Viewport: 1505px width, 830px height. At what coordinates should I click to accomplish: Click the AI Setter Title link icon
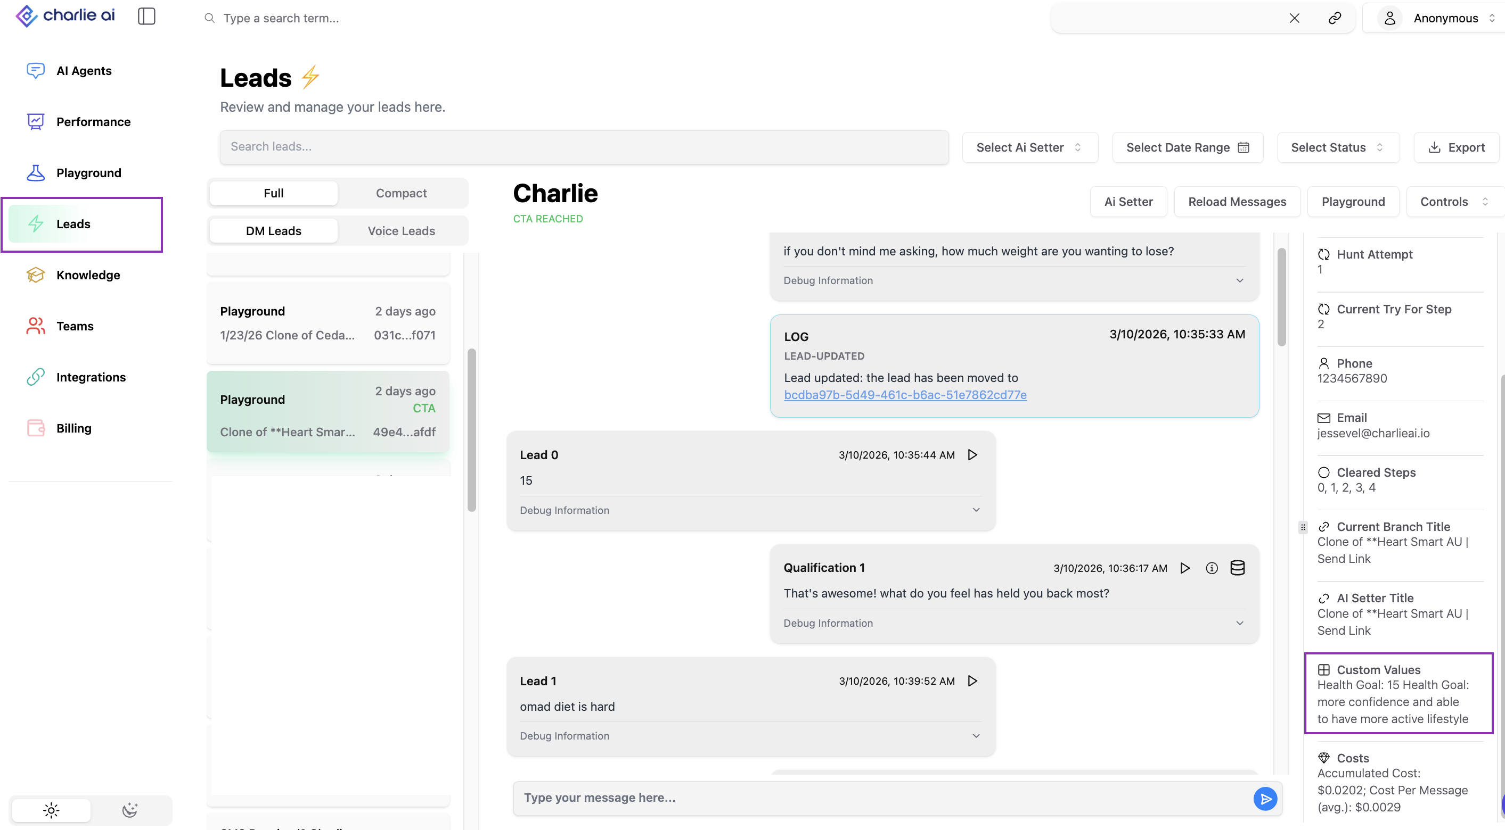tap(1323, 598)
